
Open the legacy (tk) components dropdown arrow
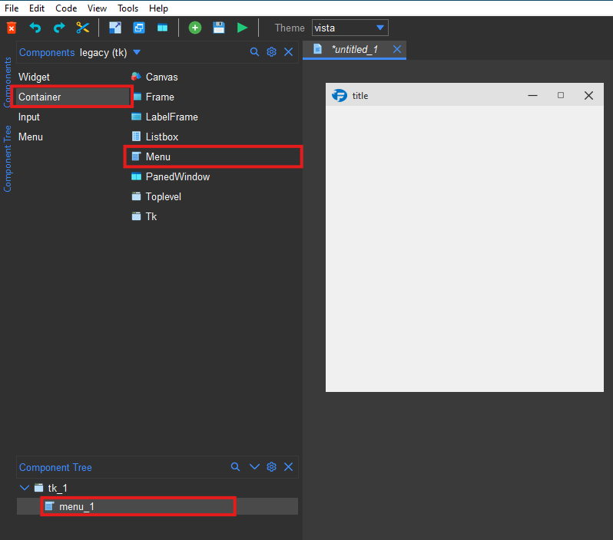[x=137, y=52]
